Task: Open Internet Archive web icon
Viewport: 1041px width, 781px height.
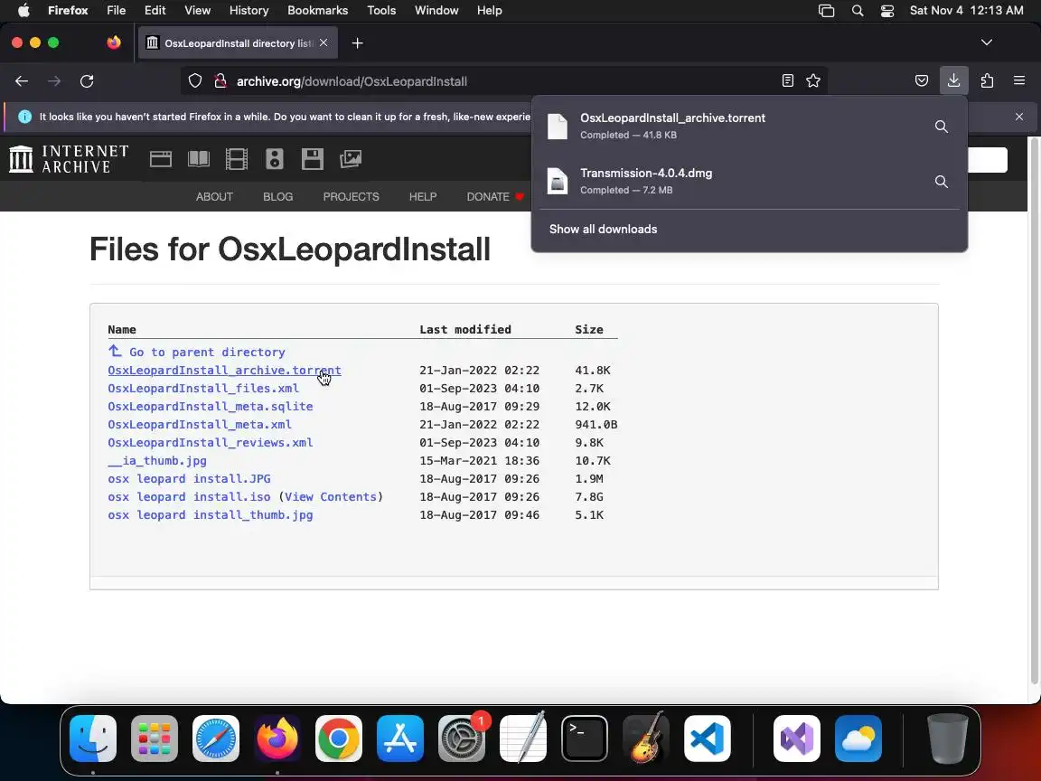Action: [x=161, y=159]
